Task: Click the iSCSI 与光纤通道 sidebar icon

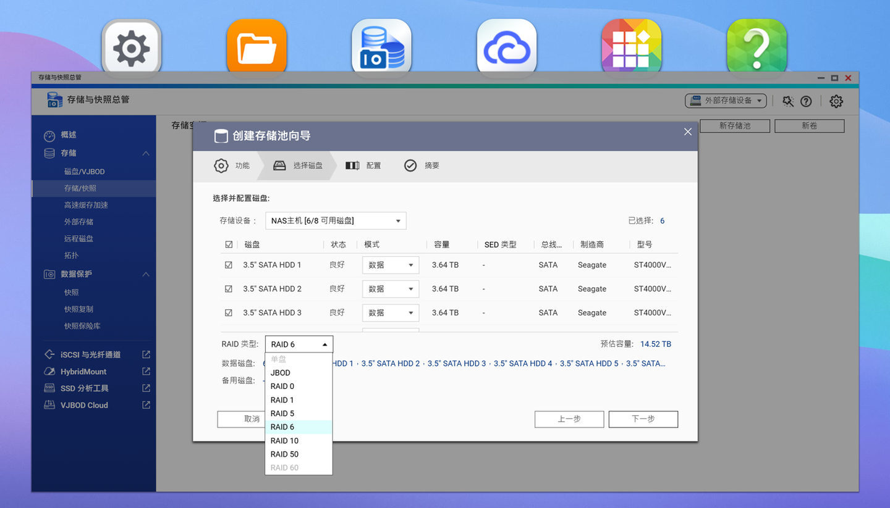Action: click(x=49, y=355)
